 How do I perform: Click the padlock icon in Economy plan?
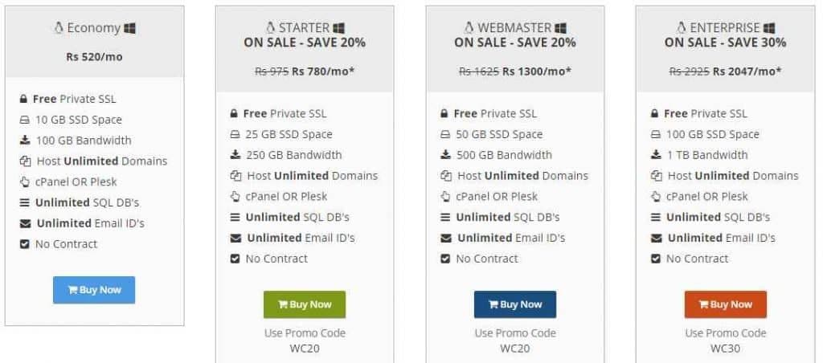23,99
